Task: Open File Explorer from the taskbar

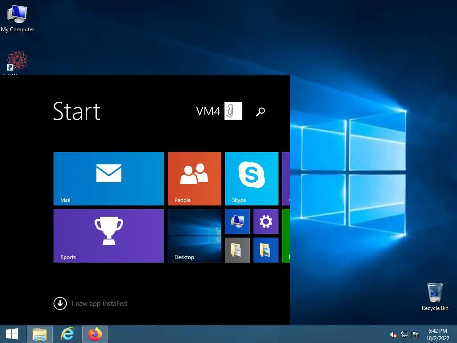Action: (x=40, y=334)
